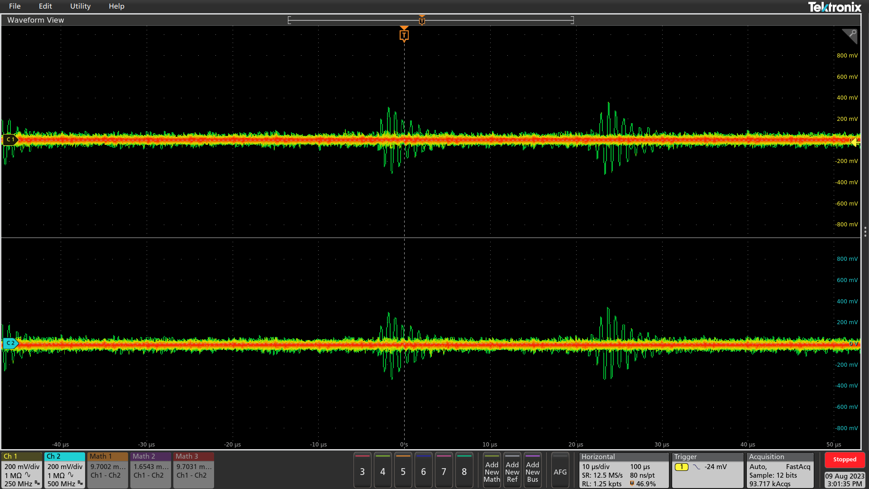Viewport: 869px width, 489px height.
Task: Enable channel 5 input
Action: [403, 471]
